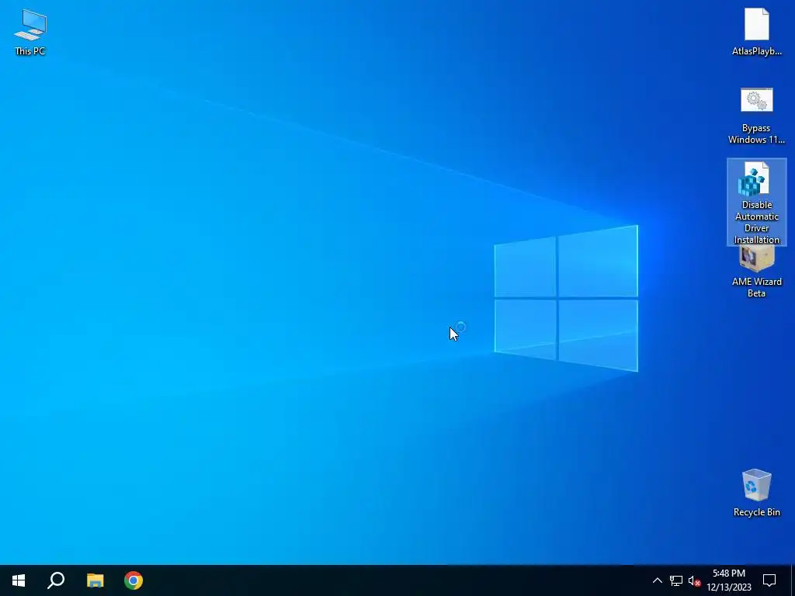Select the This PC desktop icon
Viewport: 795px width, 596px height.
click(30, 31)
